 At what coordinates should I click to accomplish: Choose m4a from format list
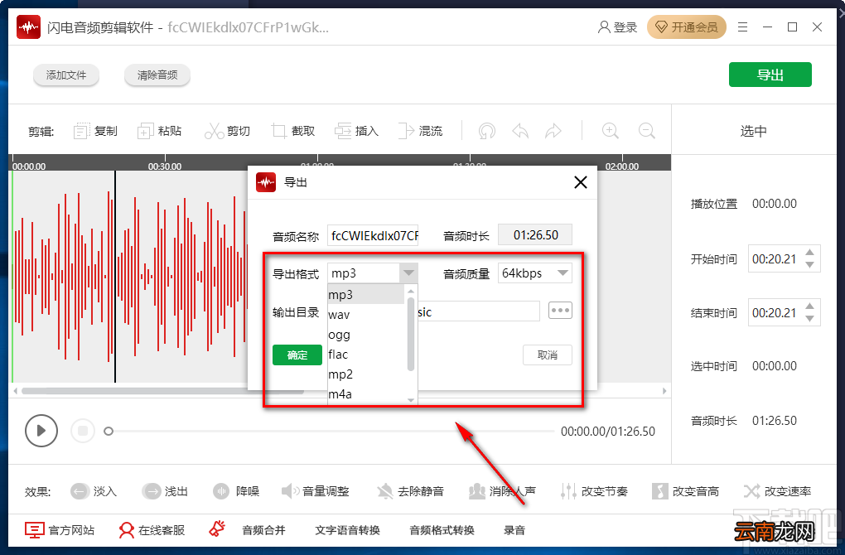pos(366,394)
